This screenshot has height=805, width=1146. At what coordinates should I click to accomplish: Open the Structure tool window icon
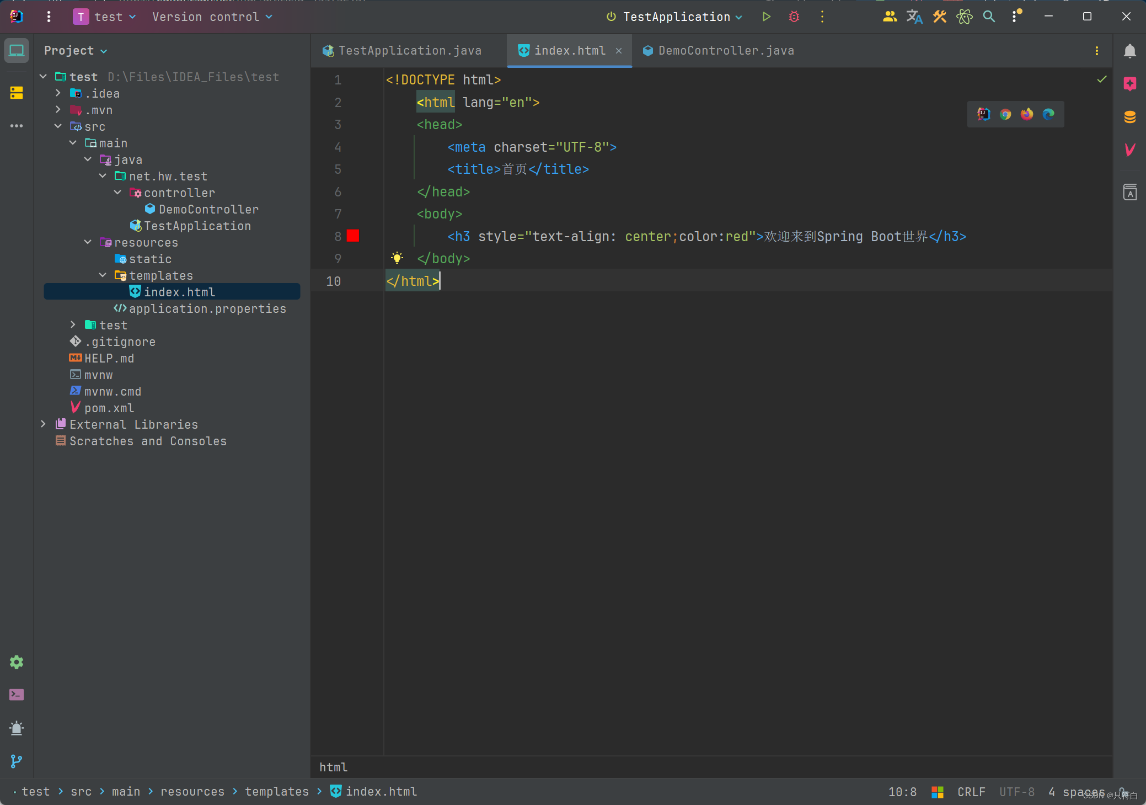(x=17, y=93)
